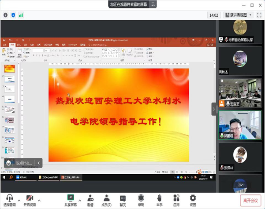Click the meeting info icon
The image size is (265, 209).
click(6, 15)
